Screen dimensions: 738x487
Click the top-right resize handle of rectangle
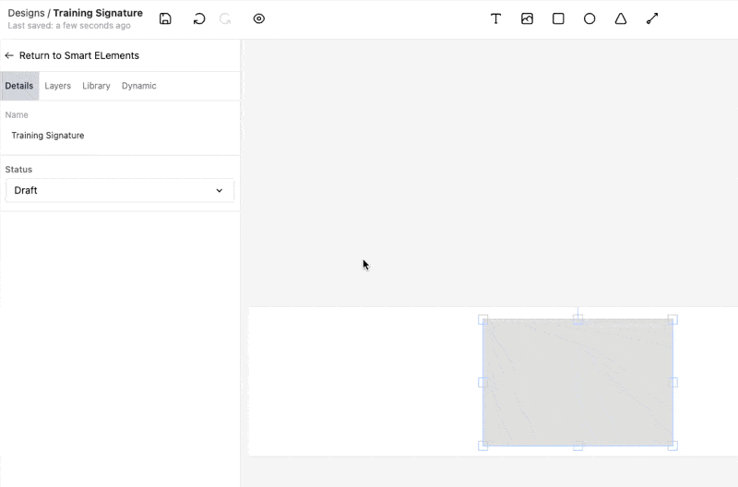673,320
